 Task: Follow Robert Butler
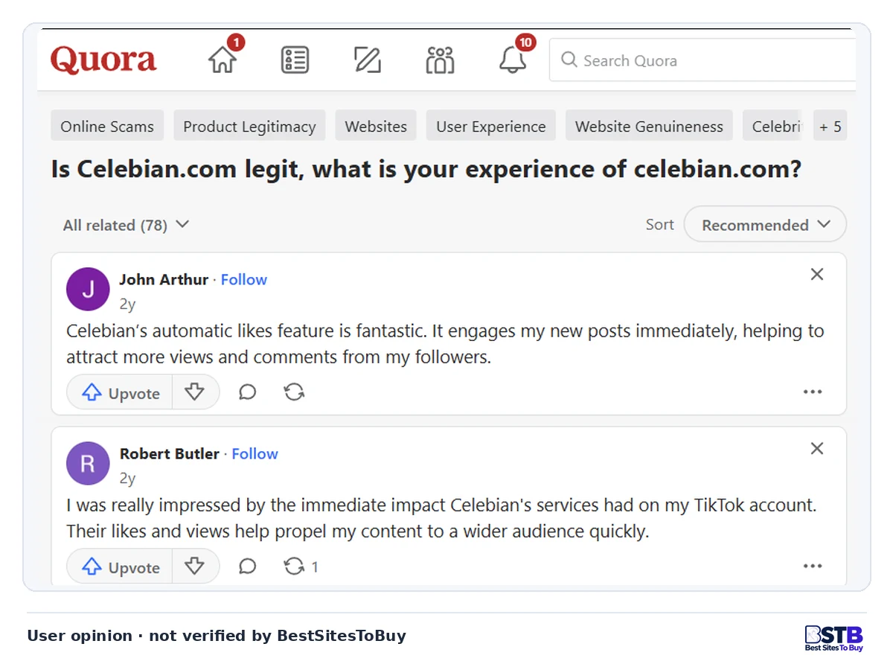[255, 454]
